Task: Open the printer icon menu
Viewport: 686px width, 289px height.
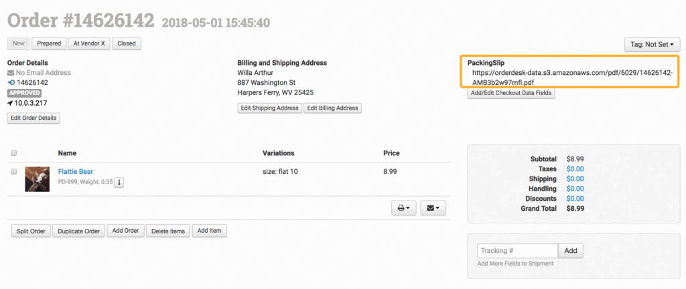Action: tap(404, 209)
